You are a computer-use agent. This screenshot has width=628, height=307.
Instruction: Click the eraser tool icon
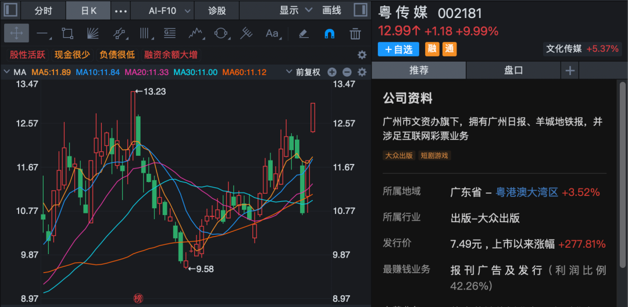pyautogui.click(x=303, y=33)
